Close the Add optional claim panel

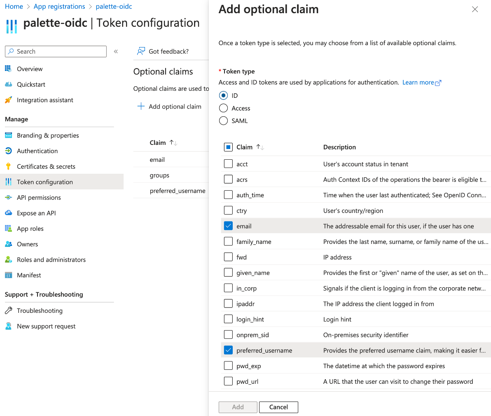pos(475,9)
